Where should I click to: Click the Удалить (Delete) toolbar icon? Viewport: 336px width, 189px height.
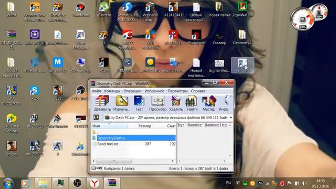click(x=176, y=103)
